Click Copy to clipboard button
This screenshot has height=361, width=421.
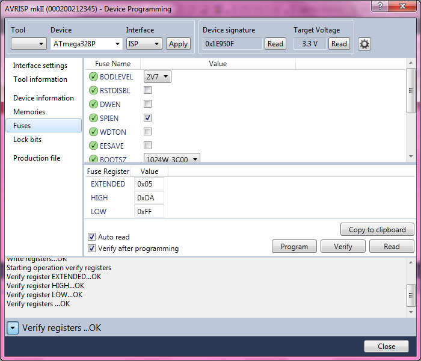tap(377, 230)
